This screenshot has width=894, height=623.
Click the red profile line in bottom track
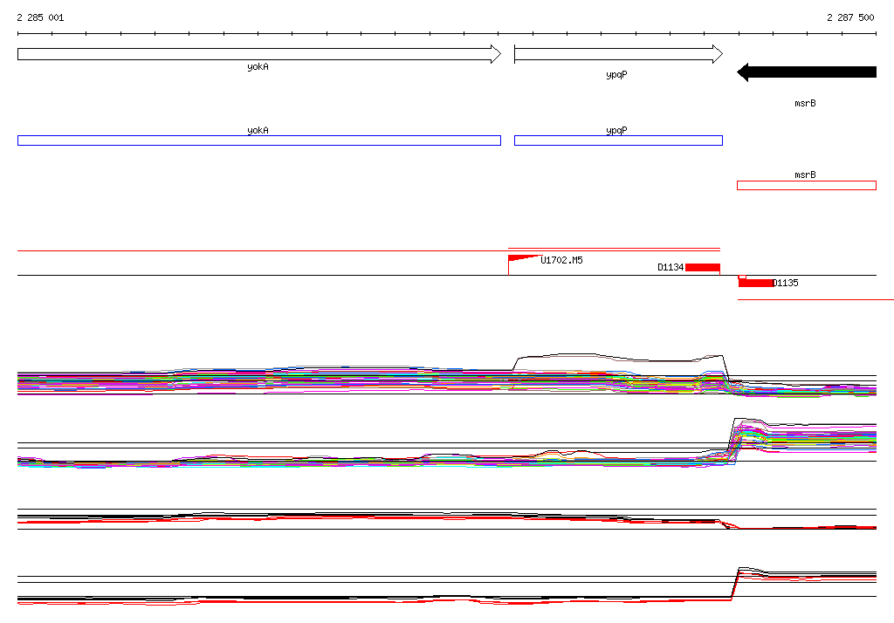coord(349,601)
